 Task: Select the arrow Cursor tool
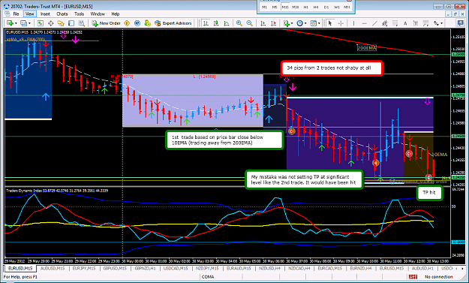[x=330, y=23]
